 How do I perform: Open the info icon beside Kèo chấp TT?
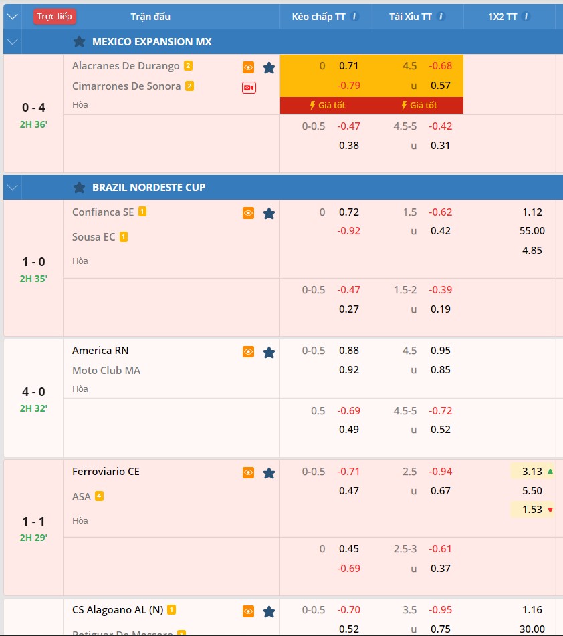[355, 17]
